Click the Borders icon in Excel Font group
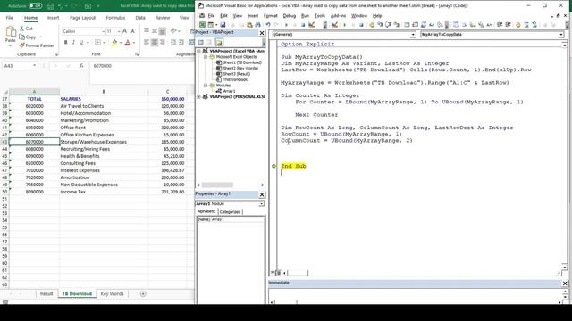This screenshot has width=572, height=321. tap(97, 43)
